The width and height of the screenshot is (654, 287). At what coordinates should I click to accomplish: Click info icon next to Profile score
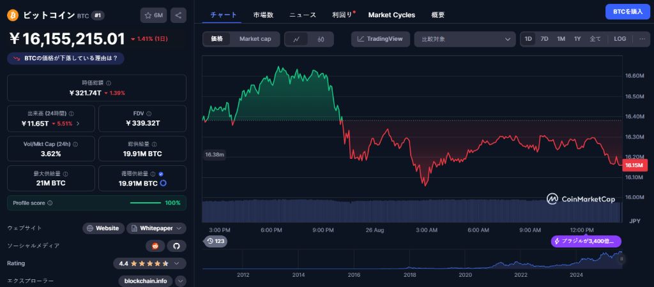click(x=50, y=203)
